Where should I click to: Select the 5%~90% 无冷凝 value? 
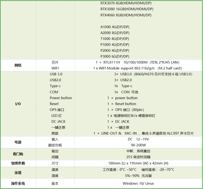(138, 176)
